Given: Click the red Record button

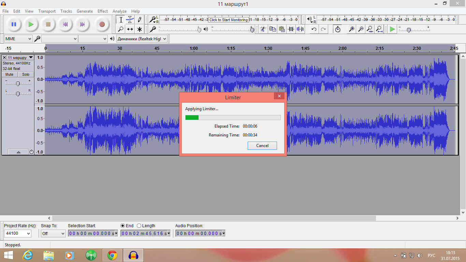Looking at the screenshot, I should [102, 24].
